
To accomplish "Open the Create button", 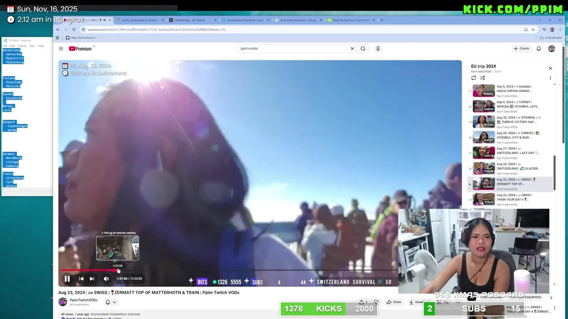I will tap(521, 49).
